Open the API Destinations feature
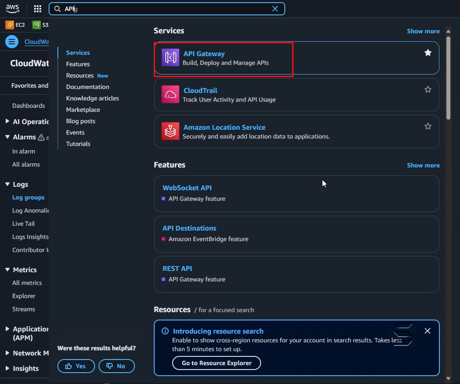Image resolution: width=460 pixels, height=384 pixels. [x=189, y=228]
